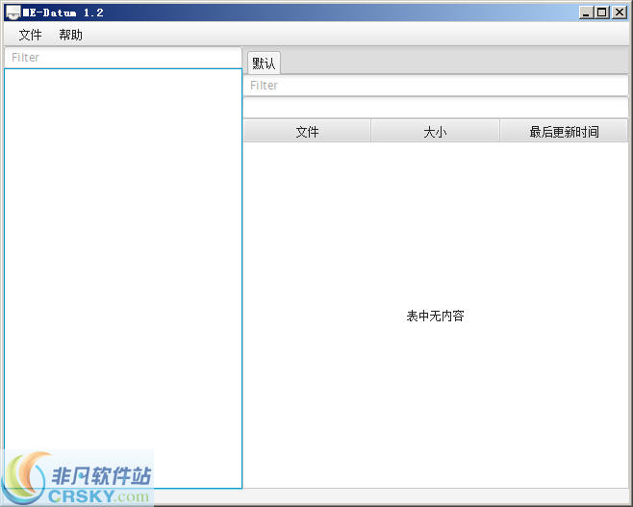The width and height of the screenshot is (633, 507).
Task: Open the 帮助 menu
Action: click(70, 35)
